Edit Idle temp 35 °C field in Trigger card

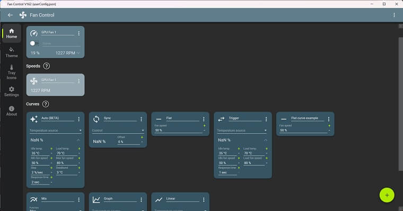pos(227,153)
